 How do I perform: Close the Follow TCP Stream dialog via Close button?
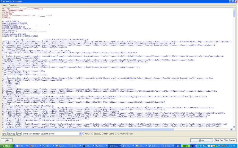click(202, 140)
